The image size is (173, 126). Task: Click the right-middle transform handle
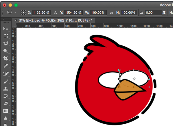coord(149,79)
